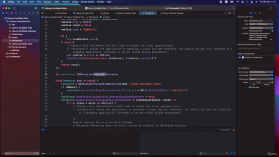Toggle the Wrap lines checkbox
Image resolution: width=279 pixels, height=157 pixels.
[250, 87]
